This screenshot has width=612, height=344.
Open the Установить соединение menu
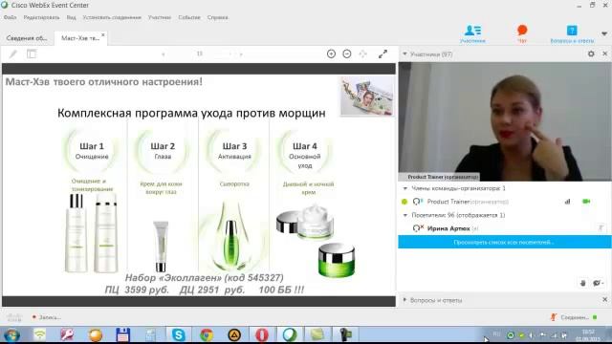pos(112,17)
